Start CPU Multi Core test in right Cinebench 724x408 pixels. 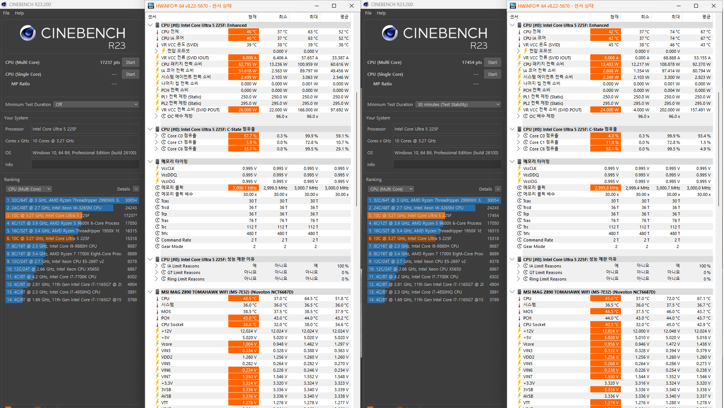point(492,62)
